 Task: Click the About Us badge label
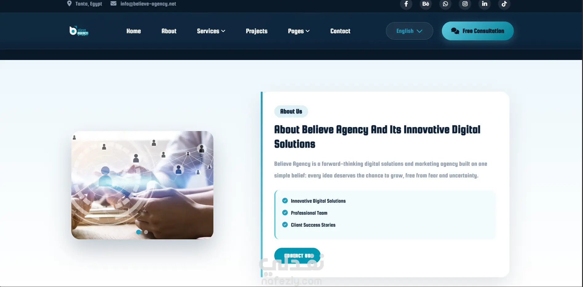coord(291,111)
